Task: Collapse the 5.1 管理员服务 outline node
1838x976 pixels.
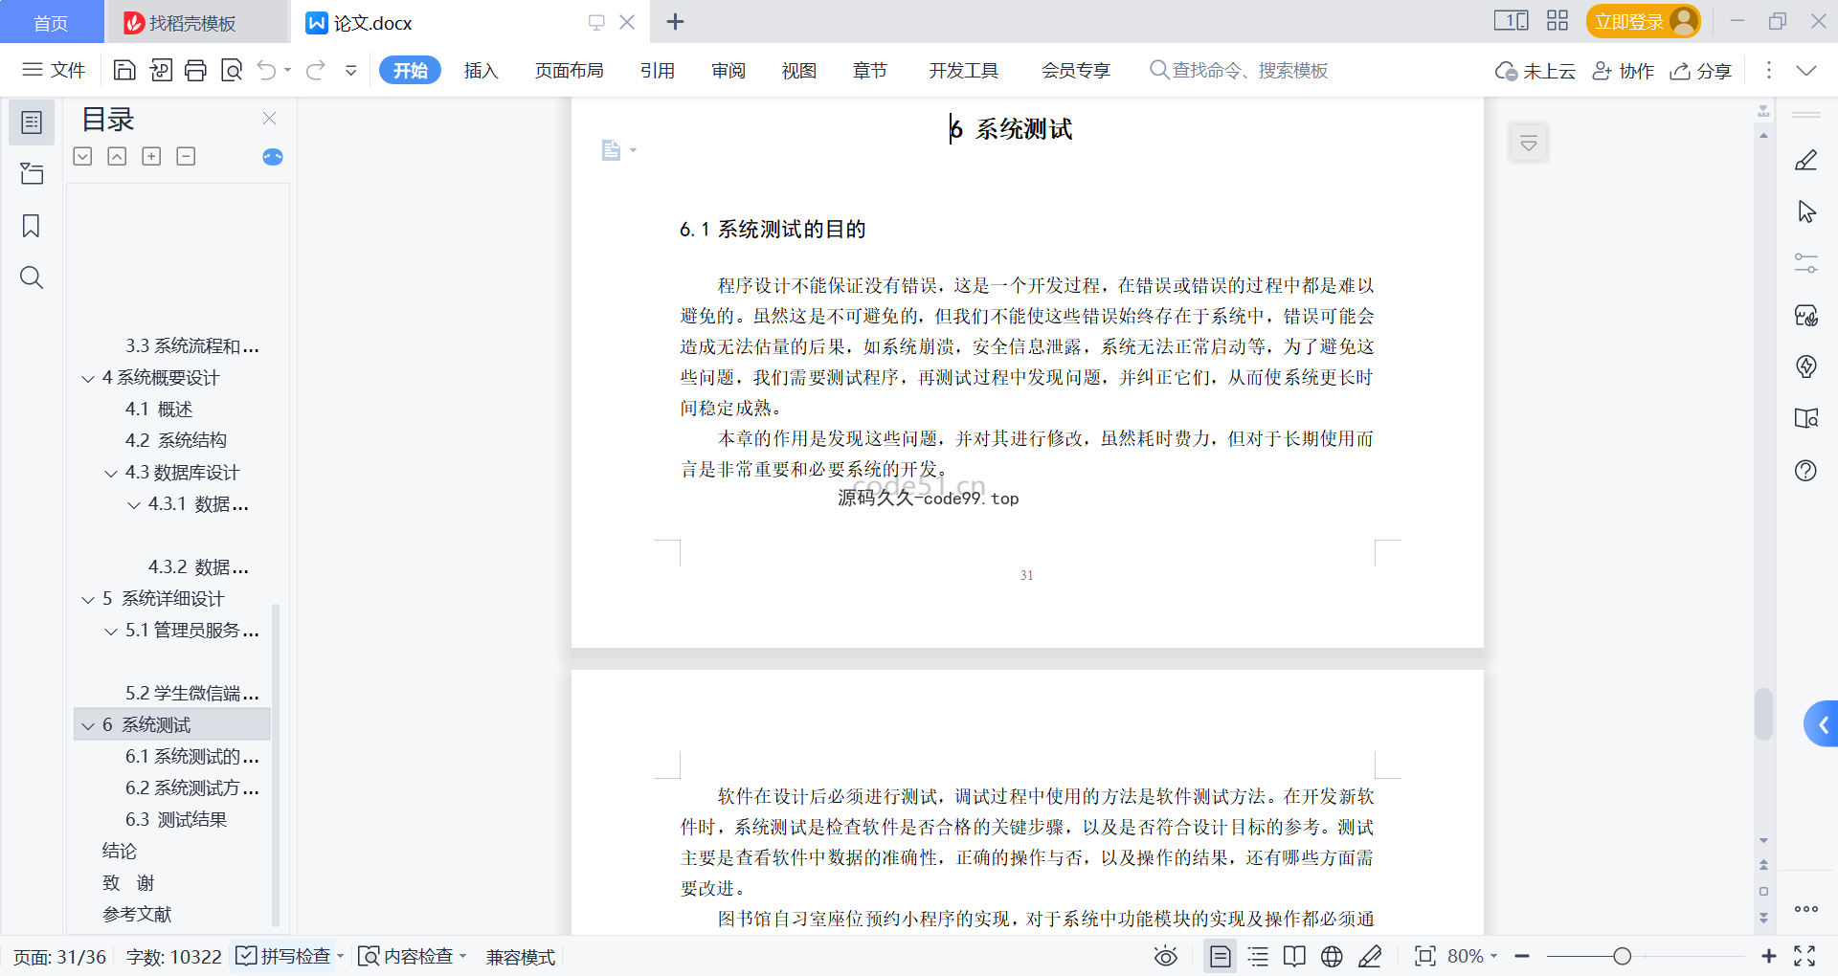Action: click(111, 632)
